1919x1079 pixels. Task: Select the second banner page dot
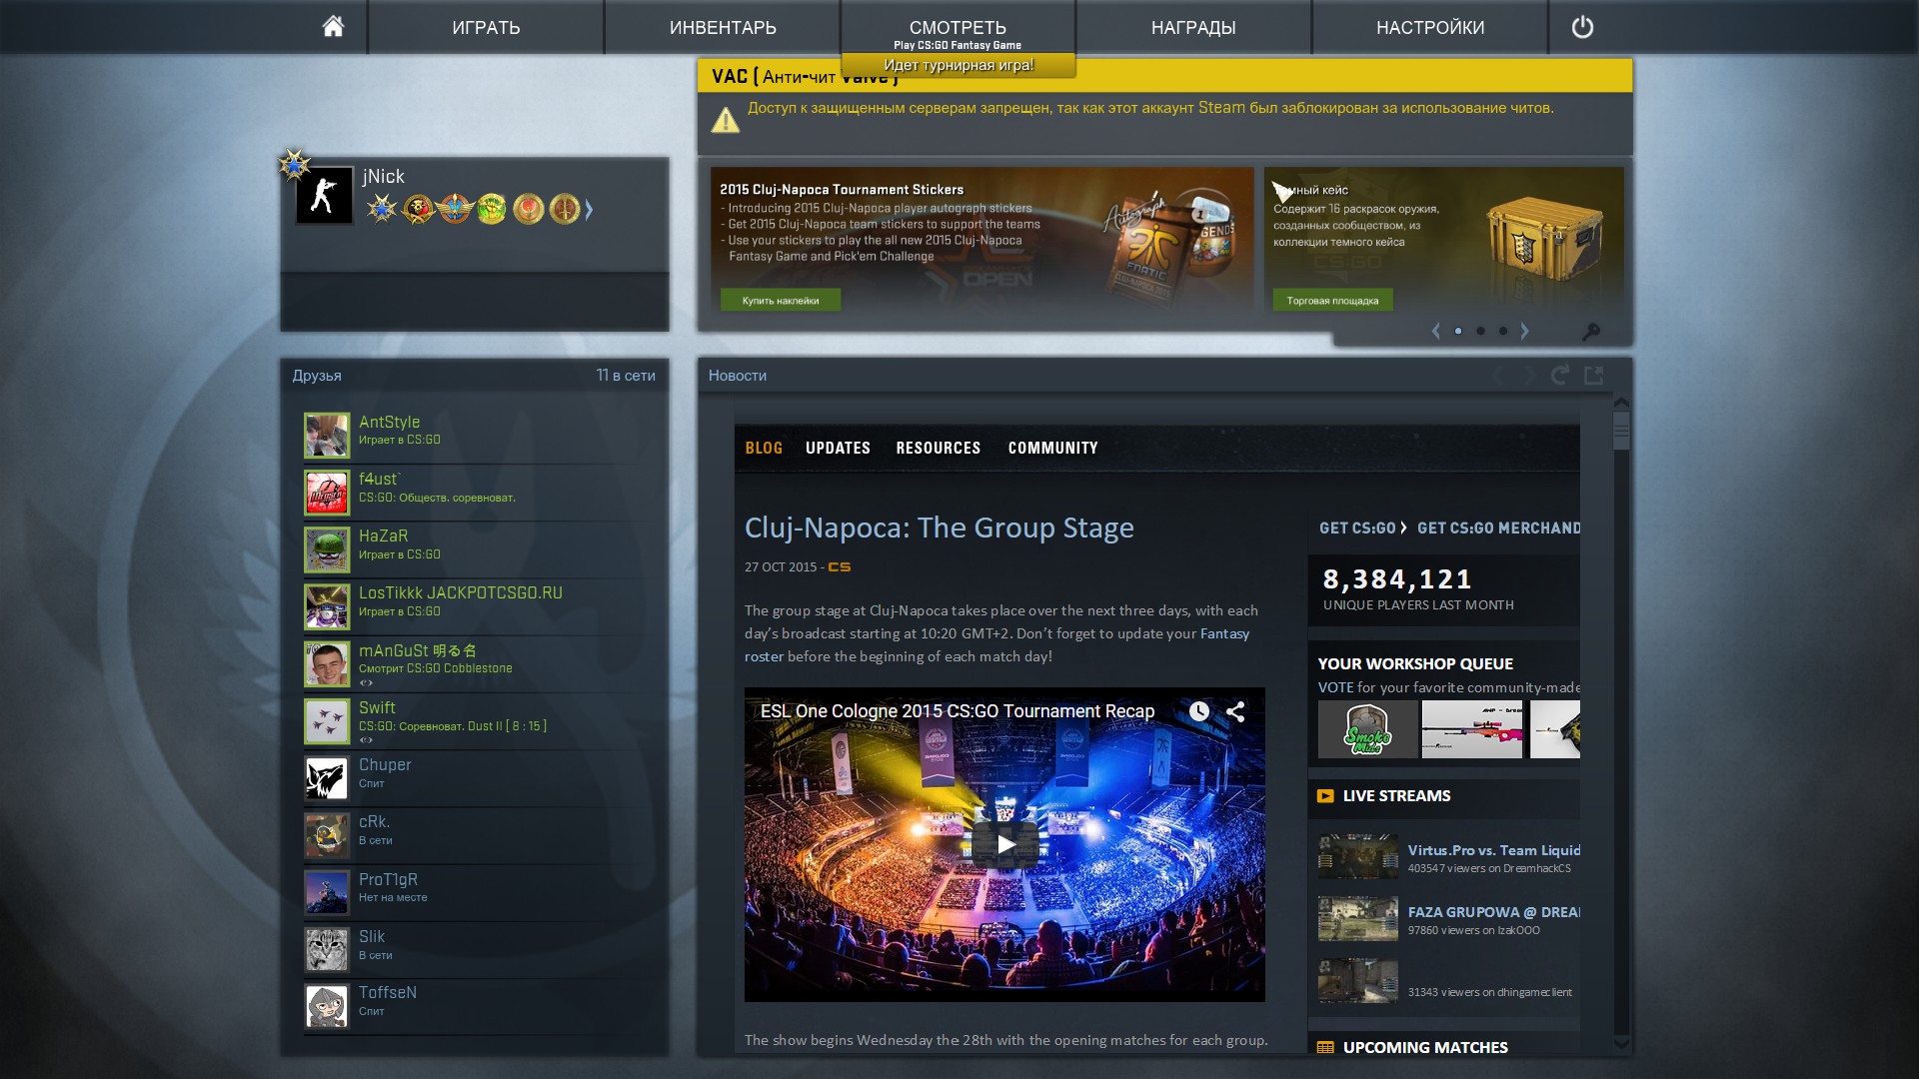tap(1480, 331)
